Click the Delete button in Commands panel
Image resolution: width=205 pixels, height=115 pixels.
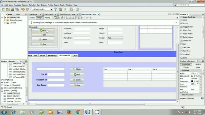pos(43,40)
